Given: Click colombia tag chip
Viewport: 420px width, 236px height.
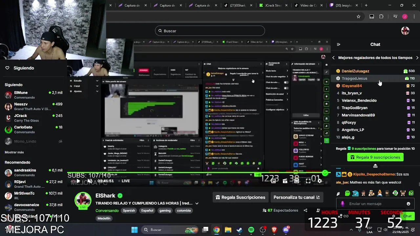Looking at the screenshot, I should click(184, 210).
